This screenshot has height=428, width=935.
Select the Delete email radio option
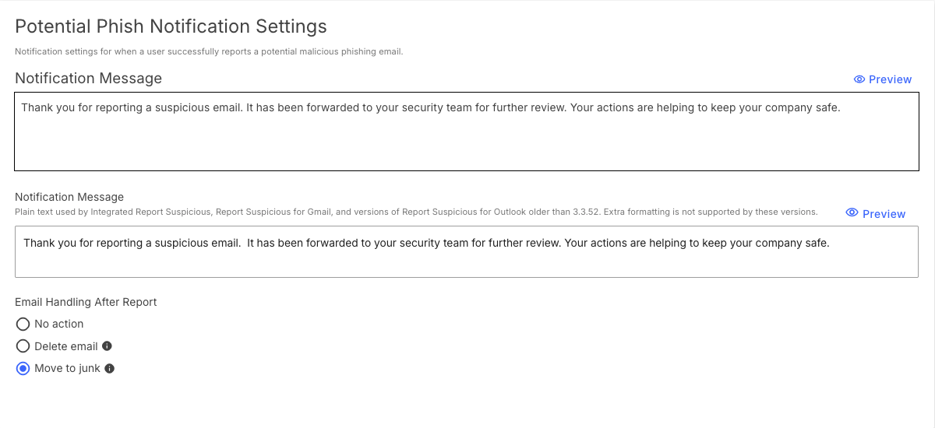pos(23,346)
